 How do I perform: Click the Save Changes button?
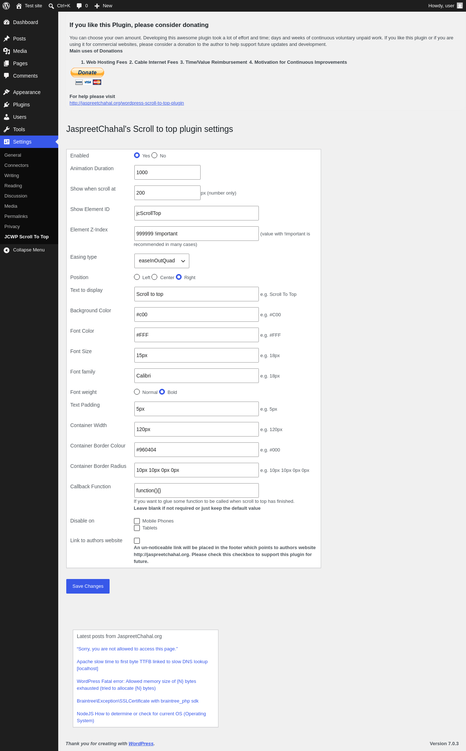(x=88, y=586)
